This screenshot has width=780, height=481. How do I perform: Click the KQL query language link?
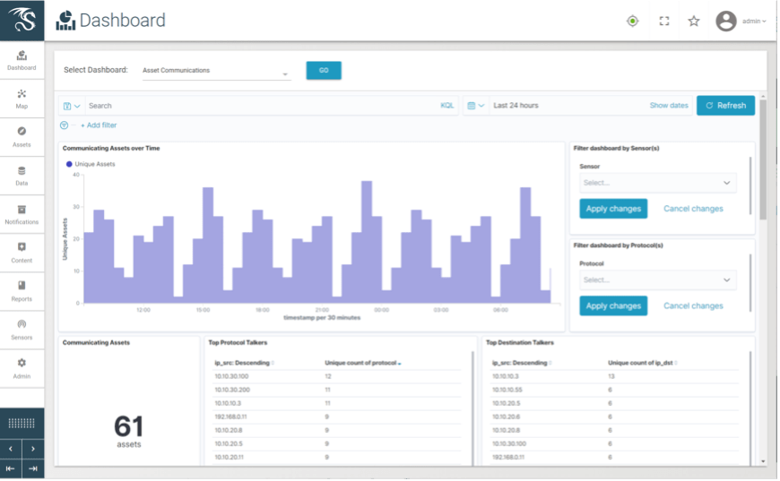point(446,106)
